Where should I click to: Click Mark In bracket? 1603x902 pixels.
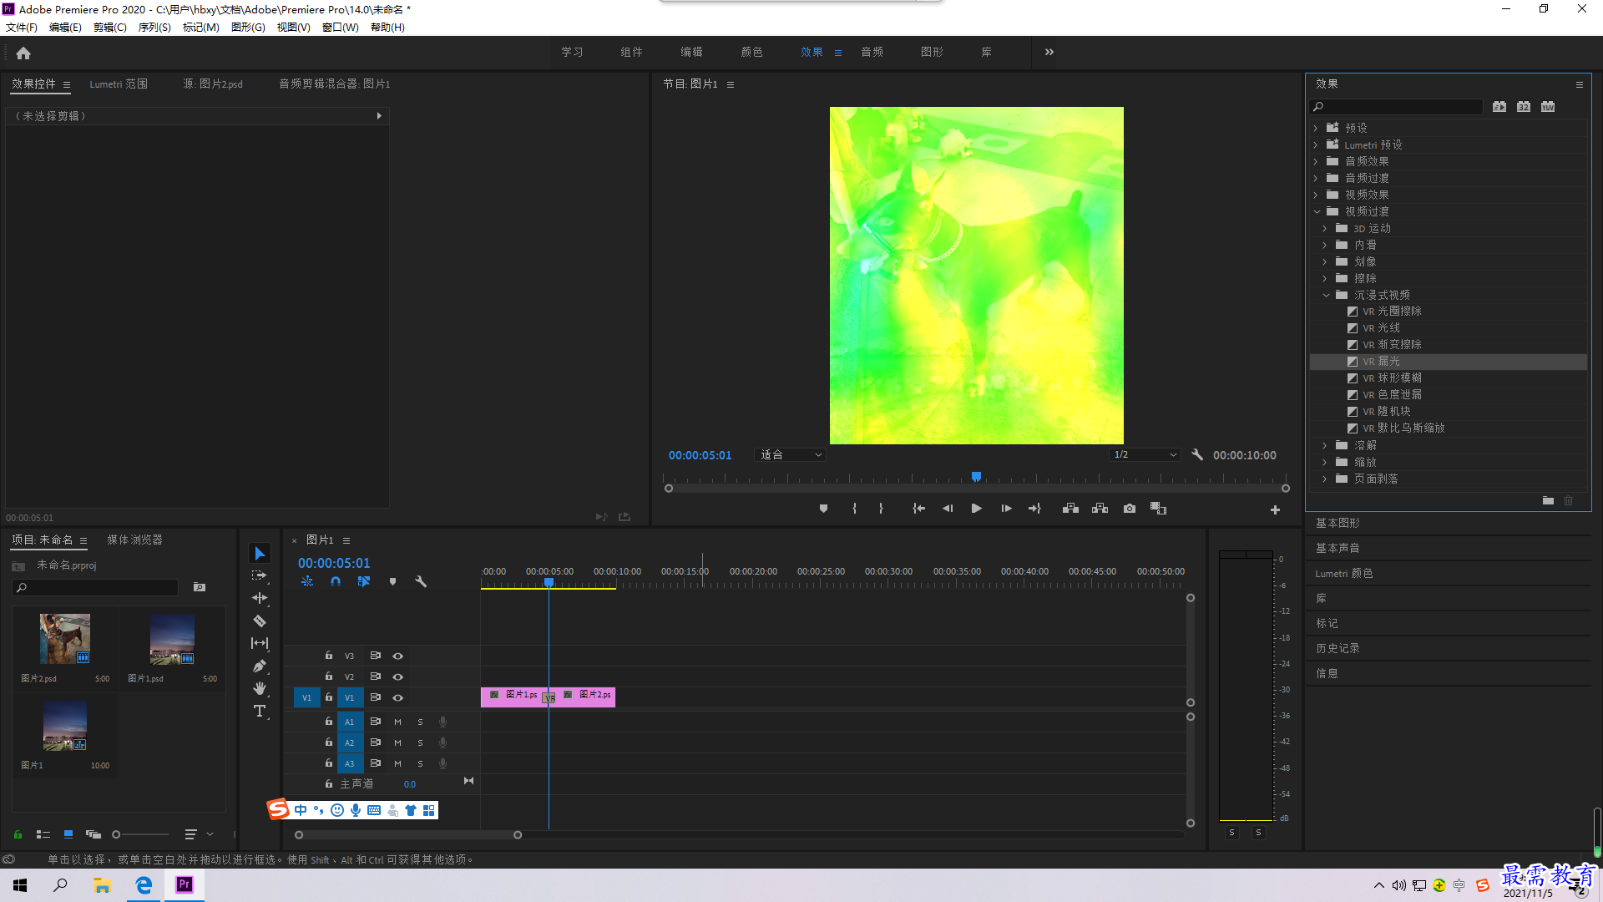point(854,509)
